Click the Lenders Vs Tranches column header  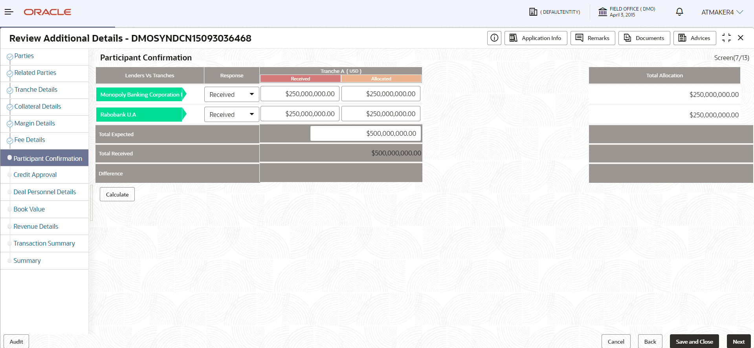click(x=150, y=75)
